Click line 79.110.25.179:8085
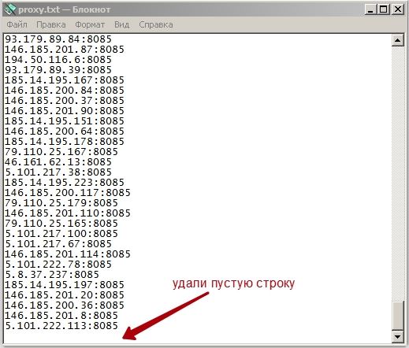 (x=61, y=203)
